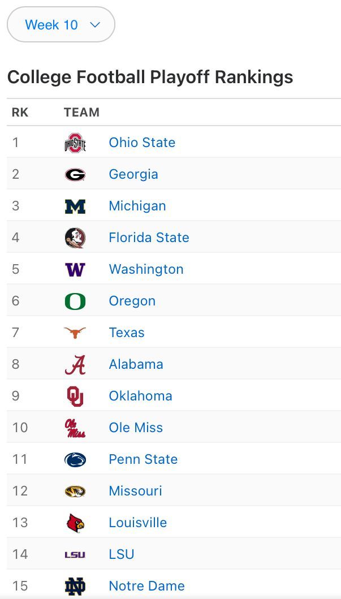Open the Notre Dame team link

[146, 586]
